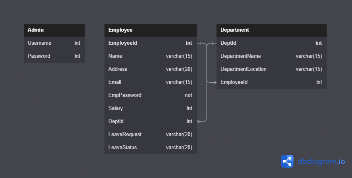352x178 pixels.
Task: Select the EmpPassword field row
Action: (x=151, y=95)
